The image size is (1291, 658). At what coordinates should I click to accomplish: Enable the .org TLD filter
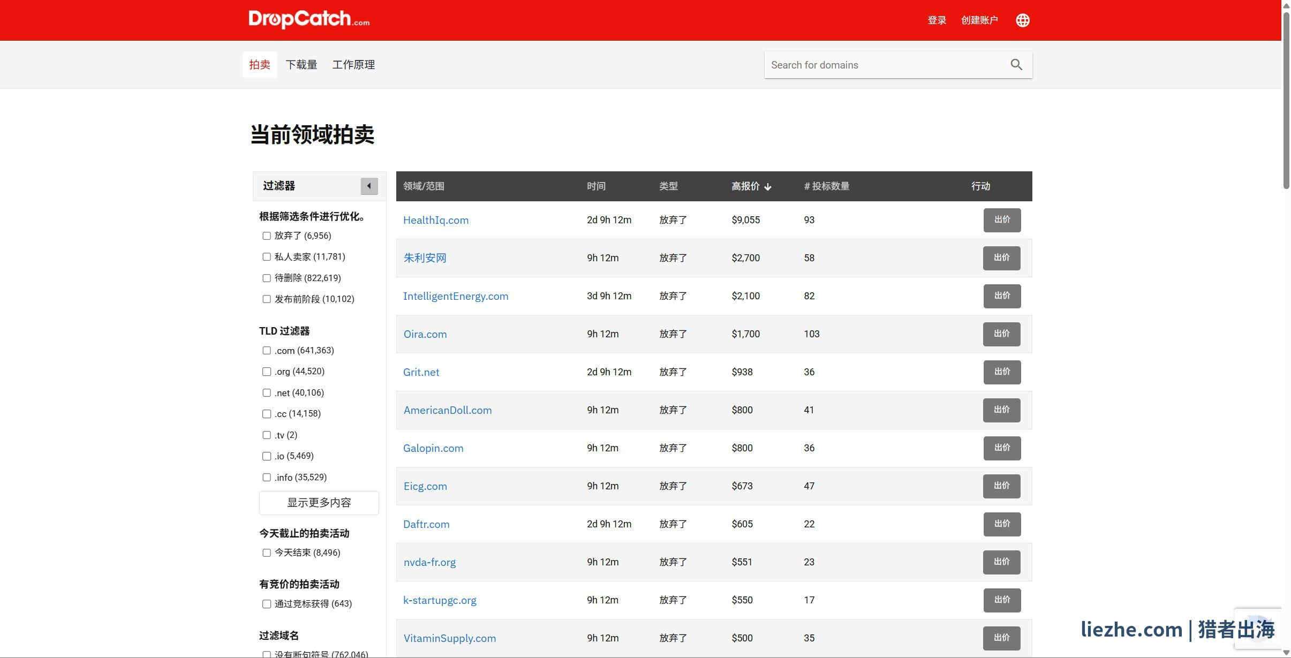pos(267,372)
